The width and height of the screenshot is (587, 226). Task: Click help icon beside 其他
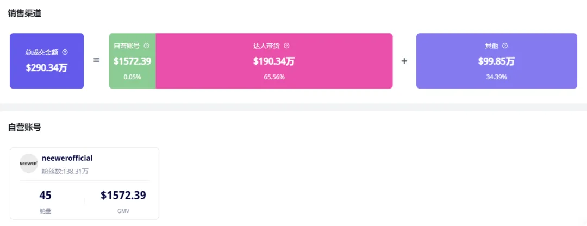(x=505, y=46)
